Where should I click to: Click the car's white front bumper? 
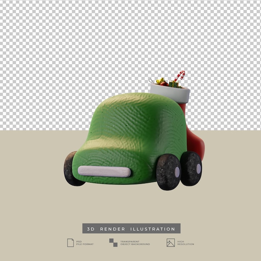(x=104, y=171)
